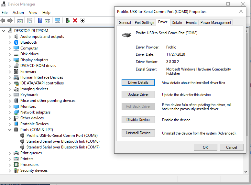Switch to the Details tab
The image size is (251, 185).
[x=177, y=23]
